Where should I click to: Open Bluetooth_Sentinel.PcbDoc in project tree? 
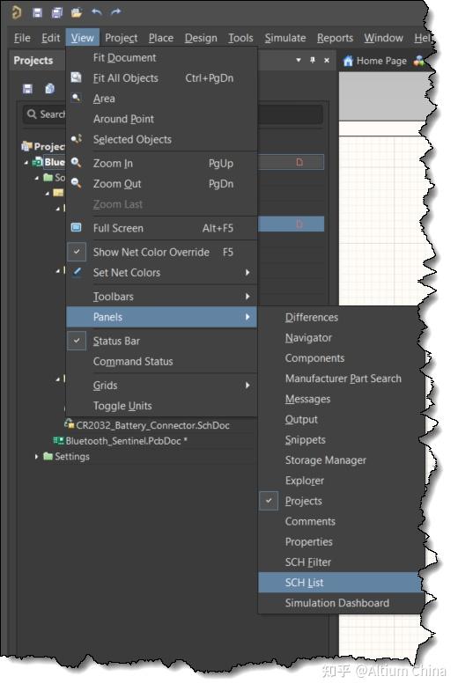pyautogui.click(x=123, y=441)
